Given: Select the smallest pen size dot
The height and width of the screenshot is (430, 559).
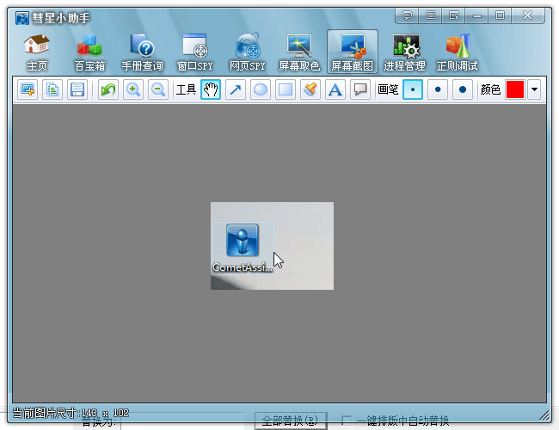Looking at the screenshot, I should [413, 89].
